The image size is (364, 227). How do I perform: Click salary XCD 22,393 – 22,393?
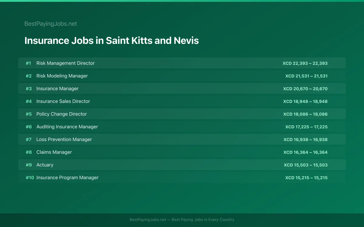[305, 63]
